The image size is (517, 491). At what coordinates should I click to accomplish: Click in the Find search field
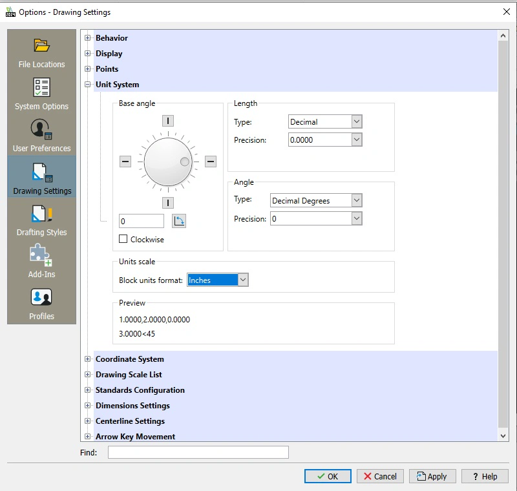[x=198, y=452]
